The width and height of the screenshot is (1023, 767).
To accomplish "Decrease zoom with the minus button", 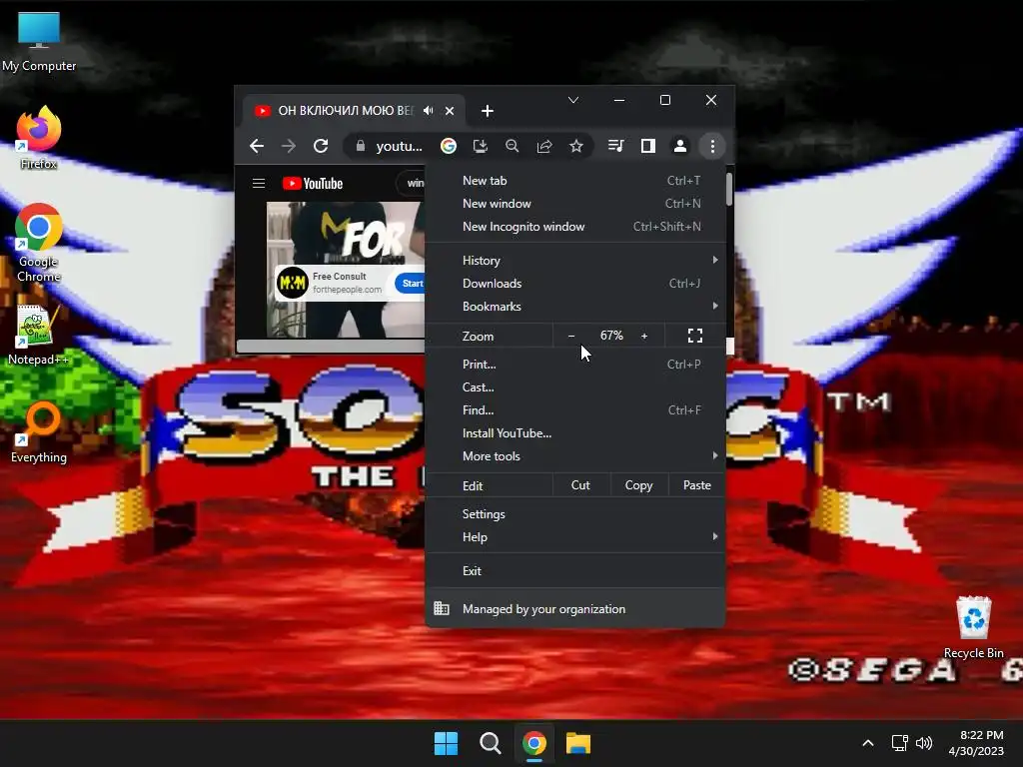I will point(571,336).
